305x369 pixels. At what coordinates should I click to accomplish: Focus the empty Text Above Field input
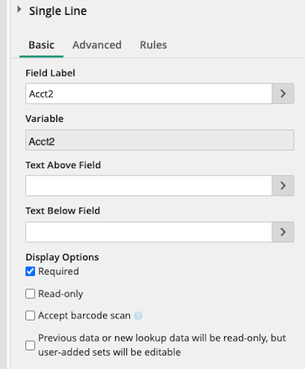point(148,186)
